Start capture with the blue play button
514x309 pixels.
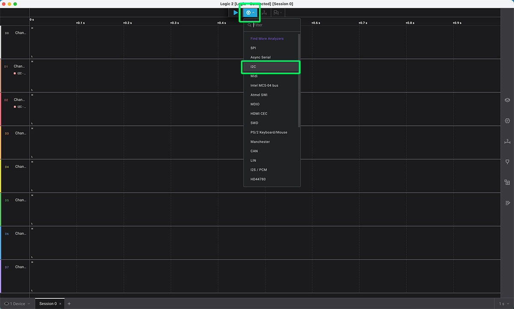236,13
